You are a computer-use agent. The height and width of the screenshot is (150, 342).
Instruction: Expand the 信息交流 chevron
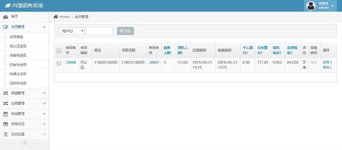pyautogui.click(x=44, y=124)
